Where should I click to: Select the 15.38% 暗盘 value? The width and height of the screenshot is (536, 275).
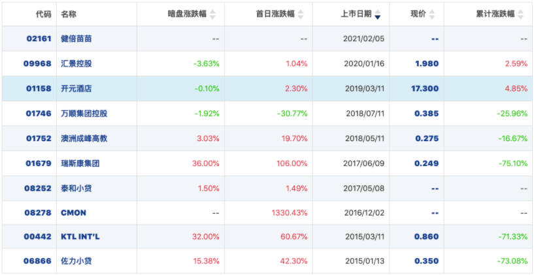tap(206, 261)
